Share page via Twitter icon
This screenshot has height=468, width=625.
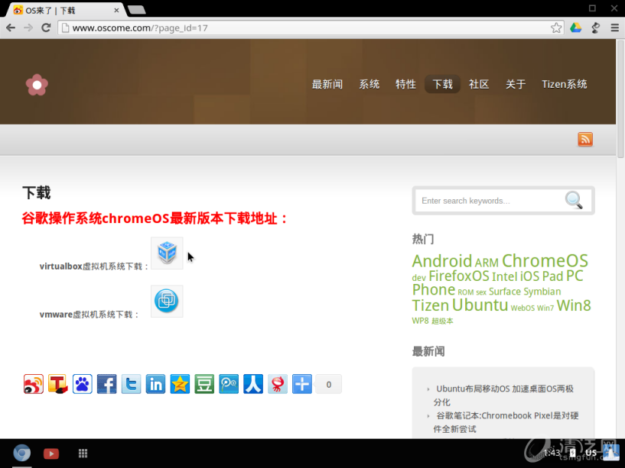tap(131, 384)
